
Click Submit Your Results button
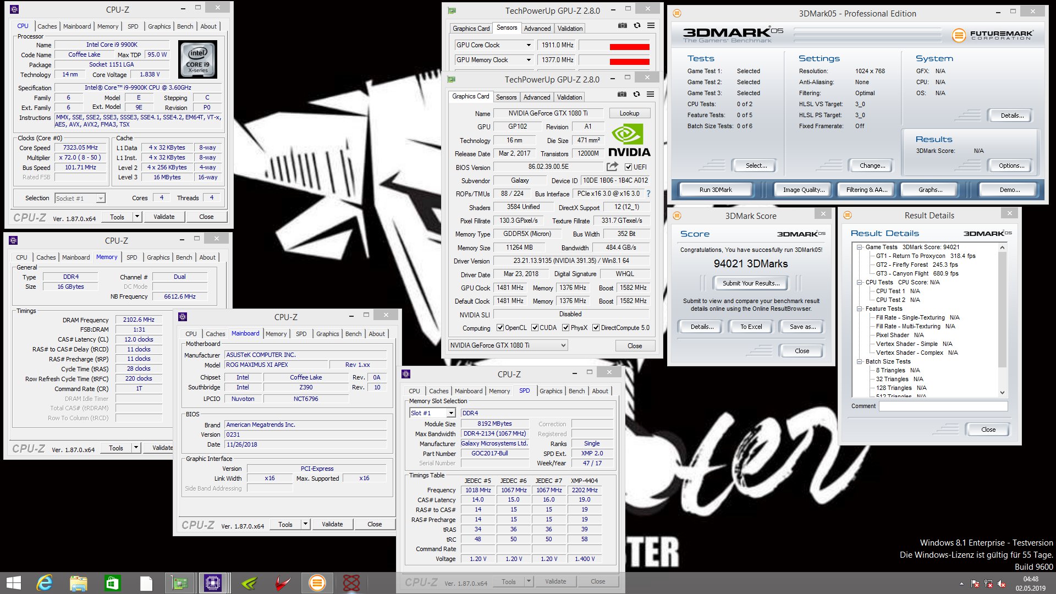tap(751, 283)
